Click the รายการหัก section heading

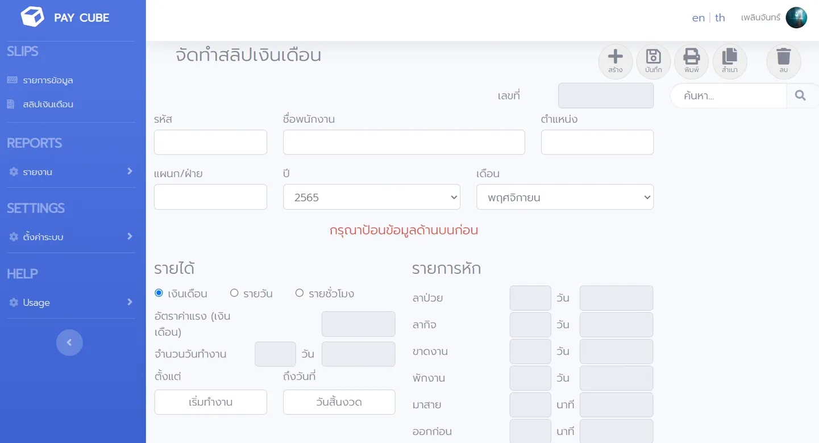point(447,269)
